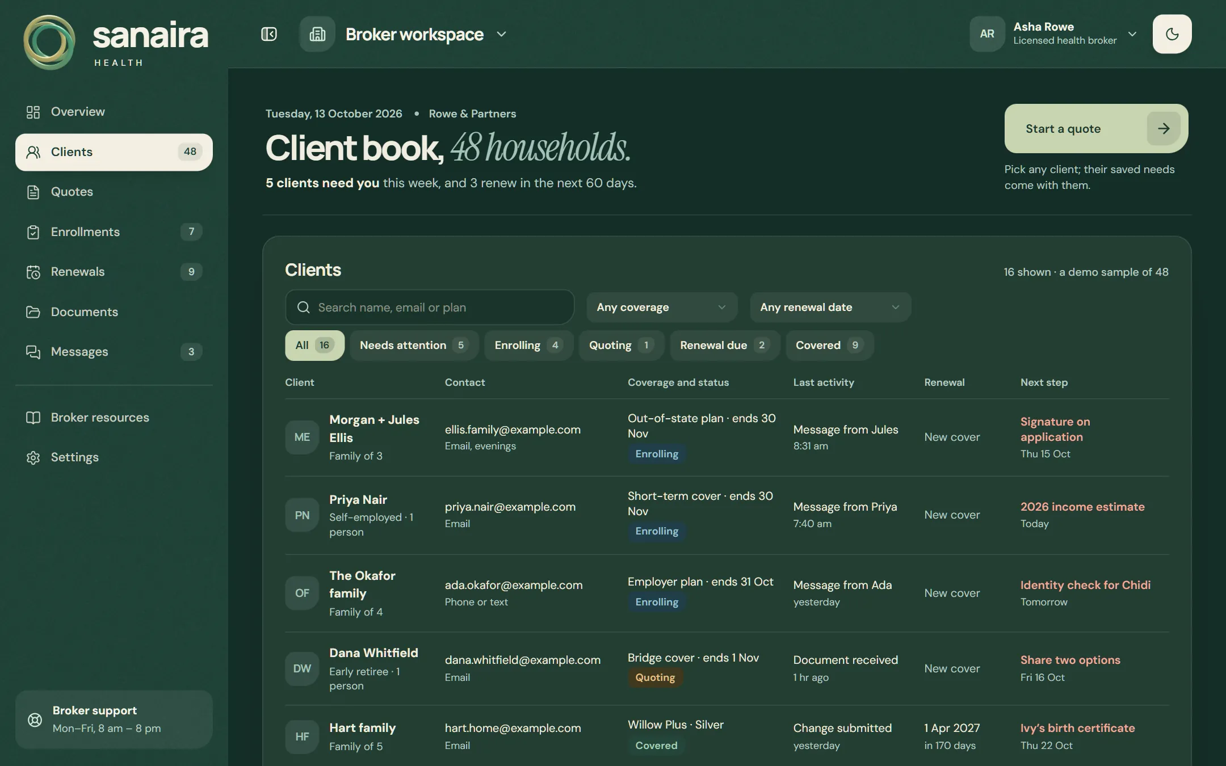Open Any coverage dropdown
The height and width of the screenshot is (766, 1226).
[x=662, y=307]
